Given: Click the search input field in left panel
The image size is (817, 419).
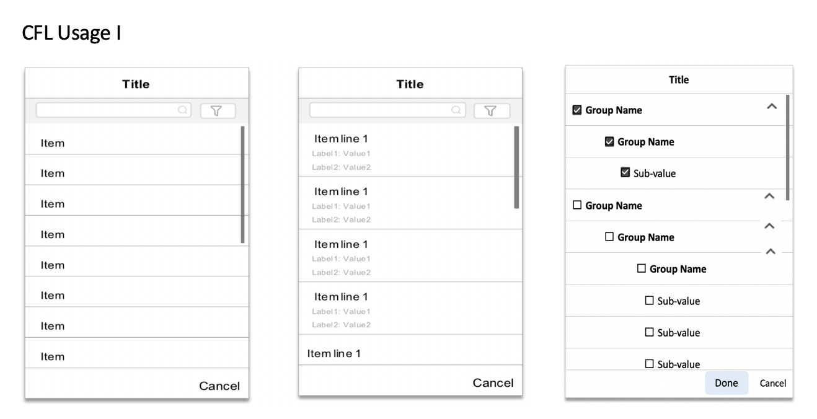Looking at the screenshot, I should point(107,110).
